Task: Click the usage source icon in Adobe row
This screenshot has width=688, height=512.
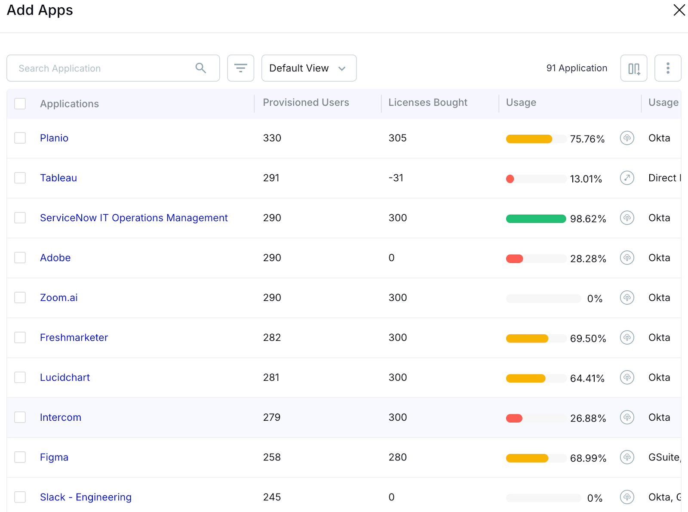Action: pos(627,258)
